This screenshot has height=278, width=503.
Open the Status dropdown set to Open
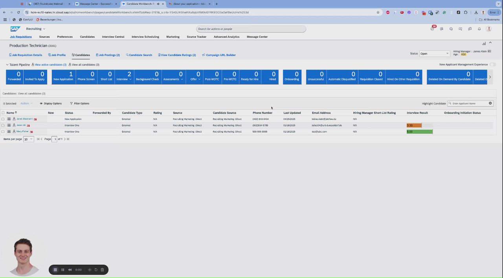tap(434, 53)
